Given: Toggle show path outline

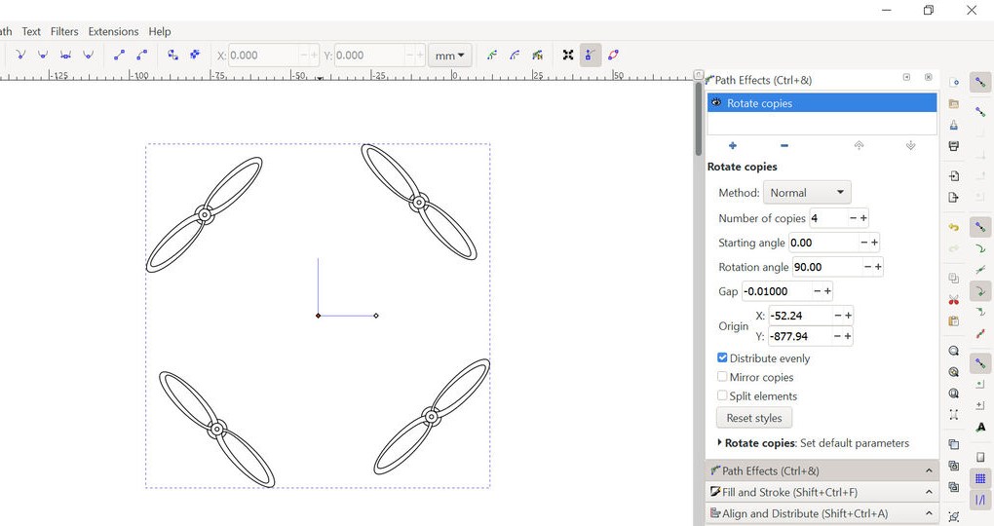Looking at the screenshot, I should click(613, 56).
